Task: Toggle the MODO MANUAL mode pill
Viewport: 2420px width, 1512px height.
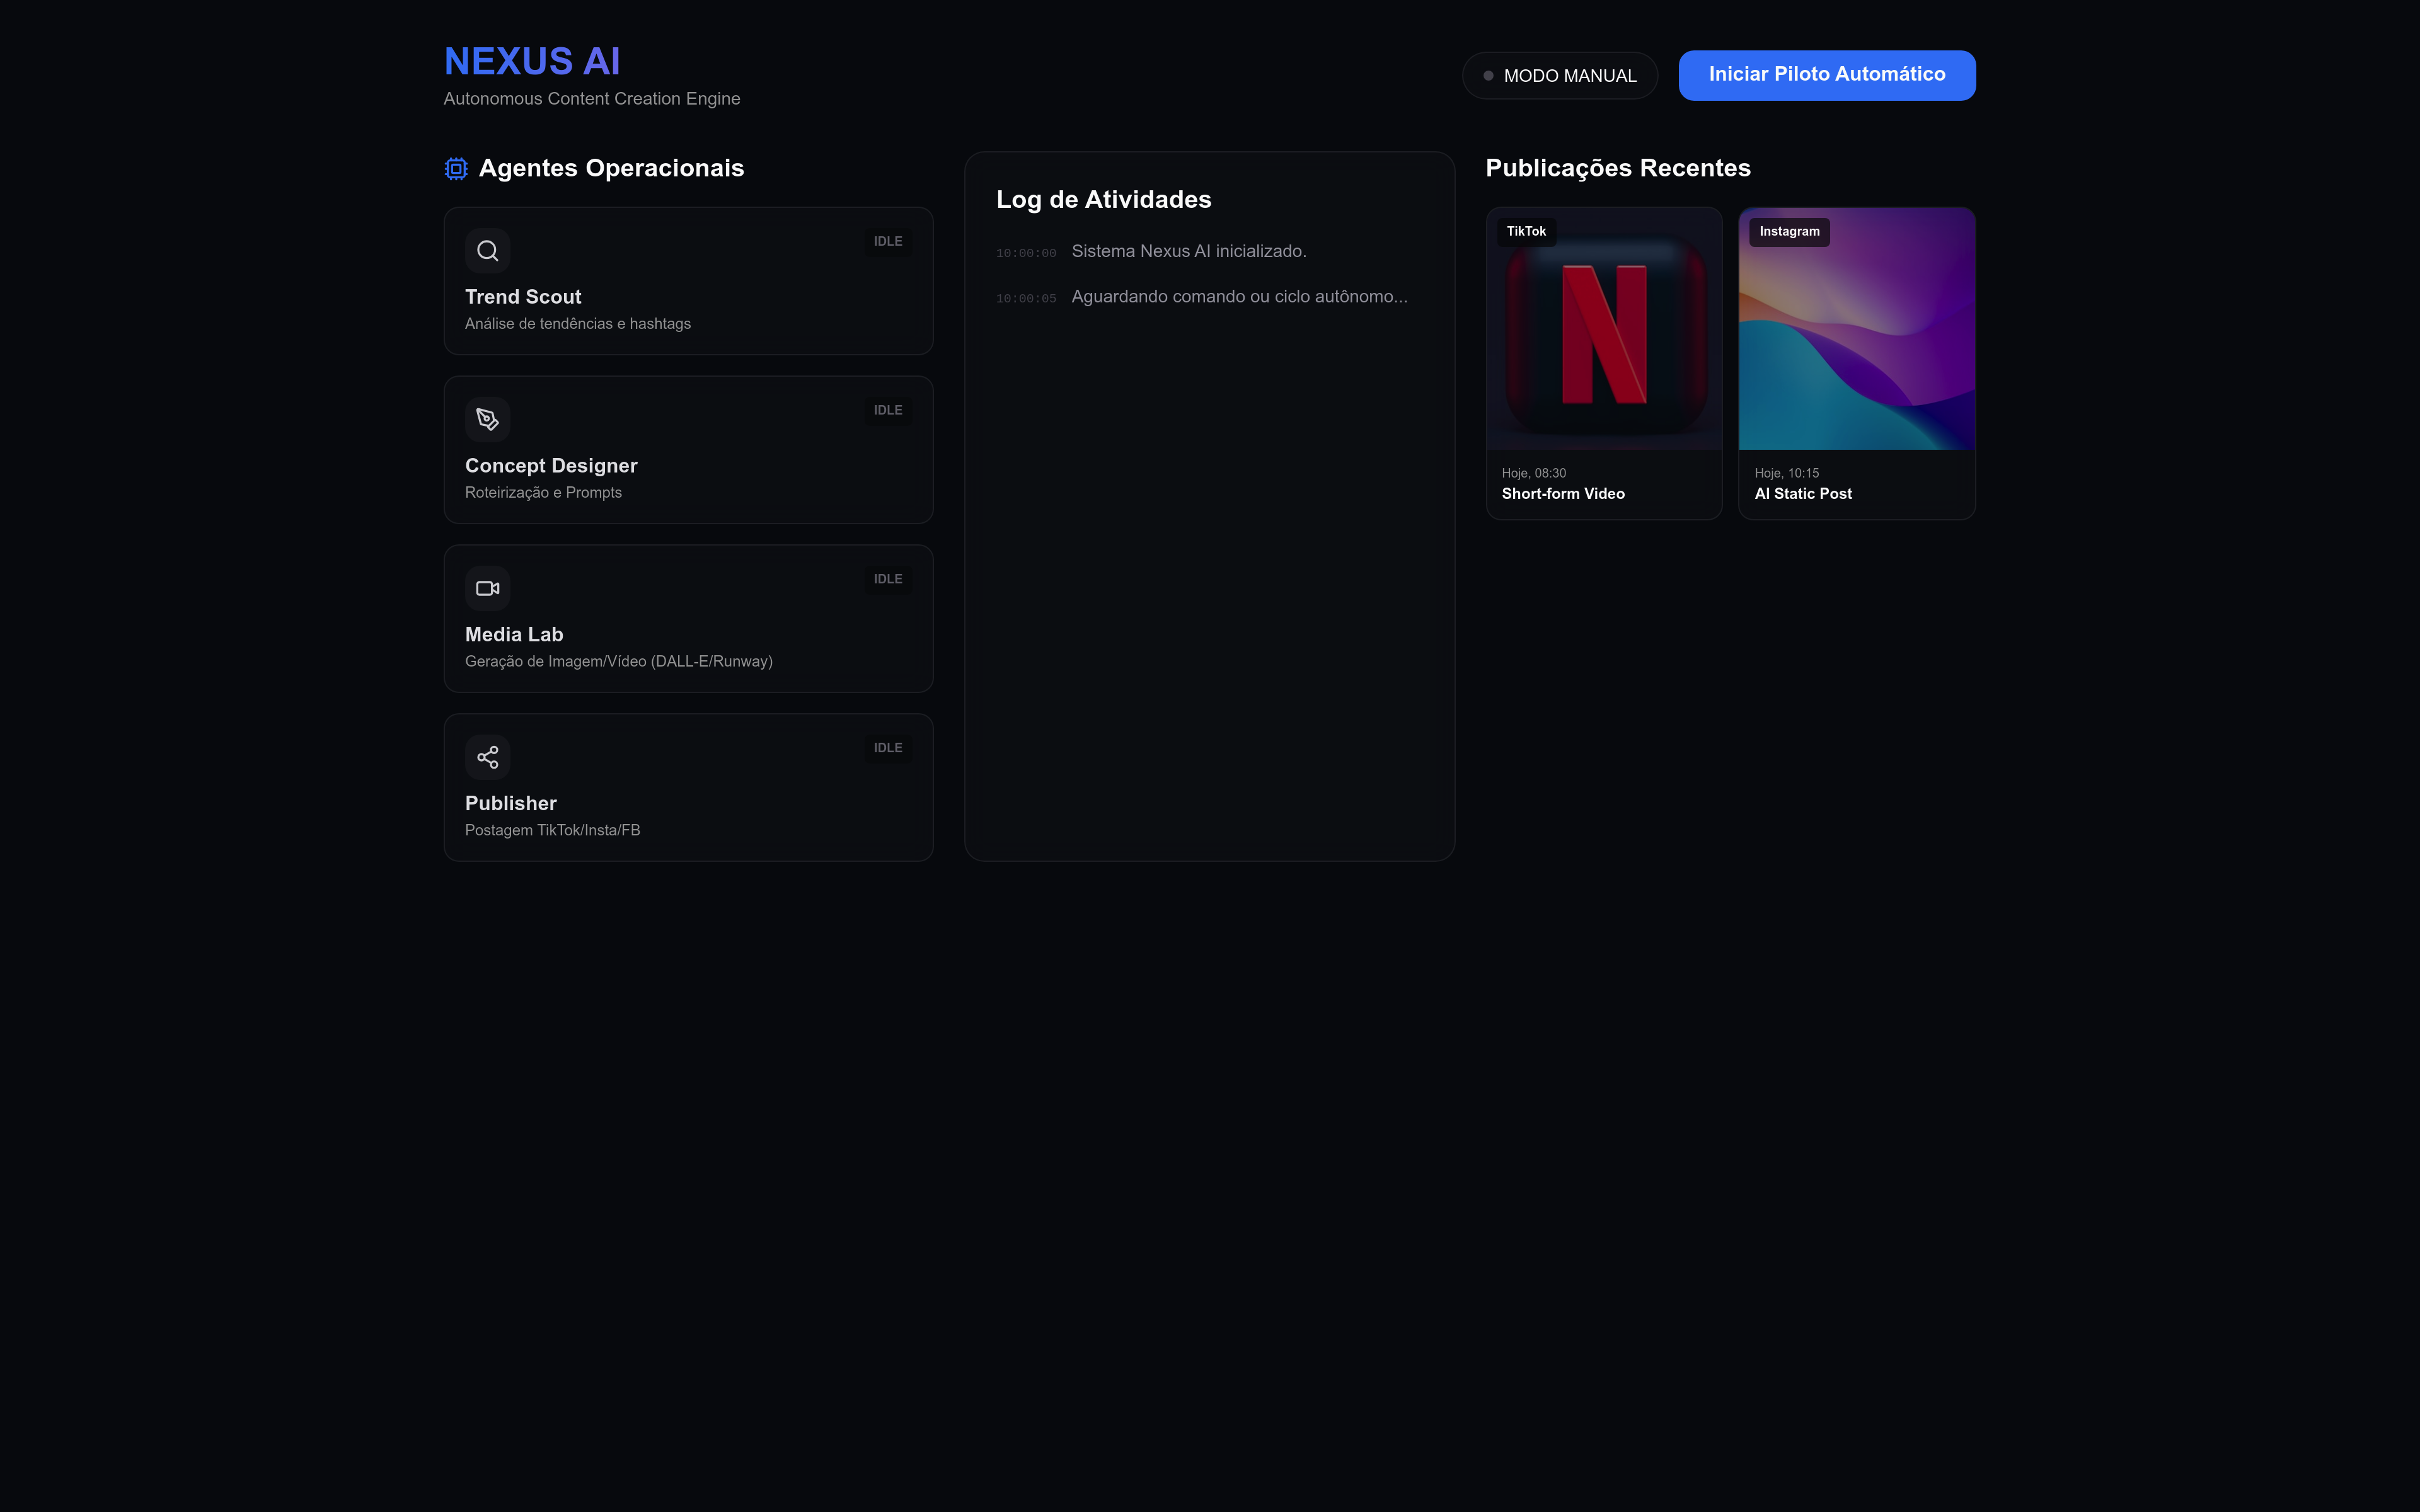Action: (x=1560, y=76)
